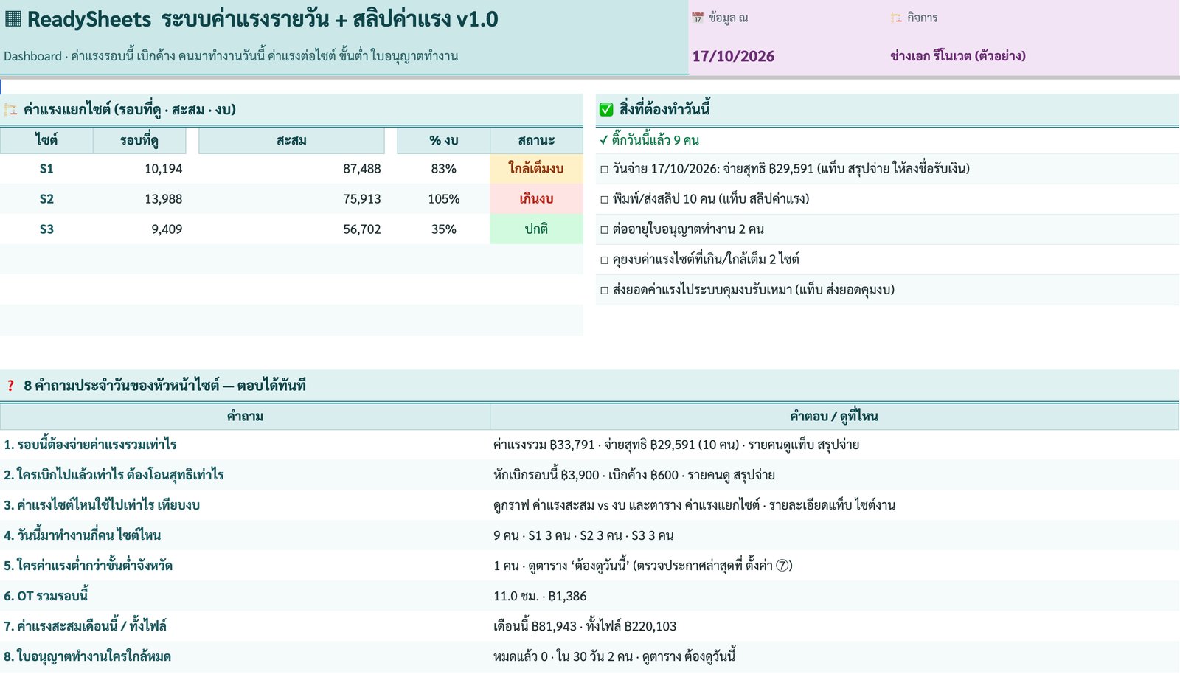
Task: Click the green ปกติ status cell
Action: pyautogui.click(x=536, y=229)
